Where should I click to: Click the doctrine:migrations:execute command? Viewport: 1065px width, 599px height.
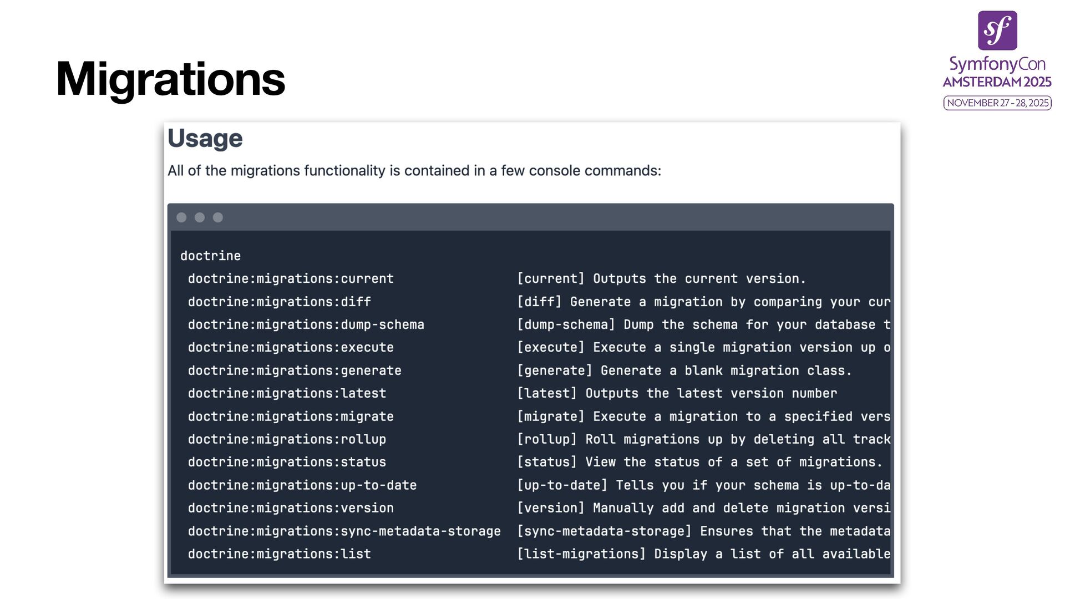pos(291,347)
